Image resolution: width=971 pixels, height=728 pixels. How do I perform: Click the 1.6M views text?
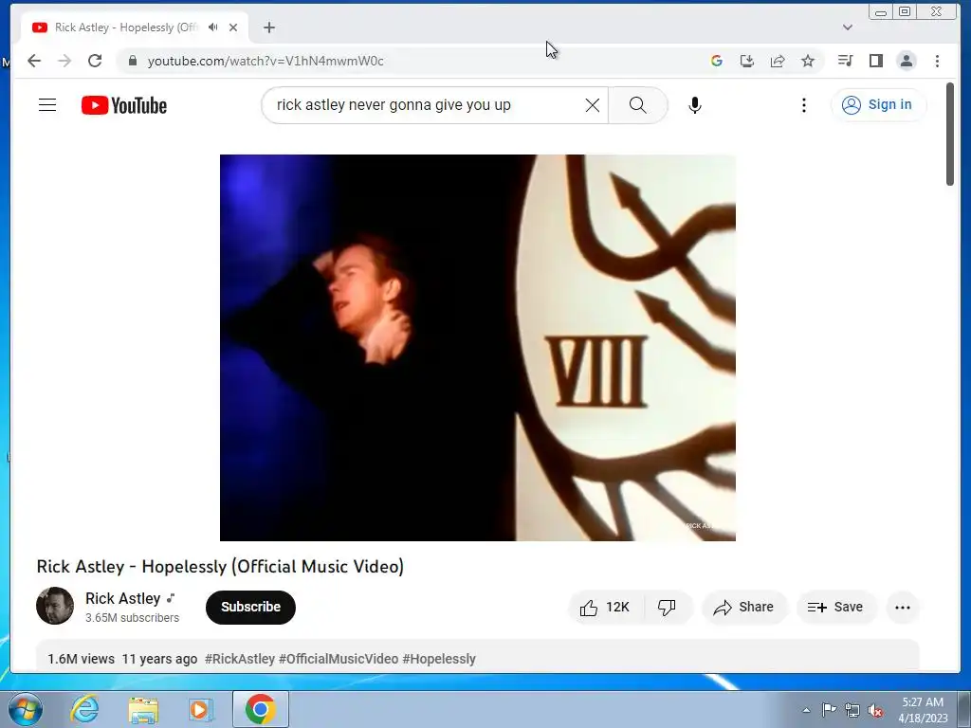tap(82, 659)
